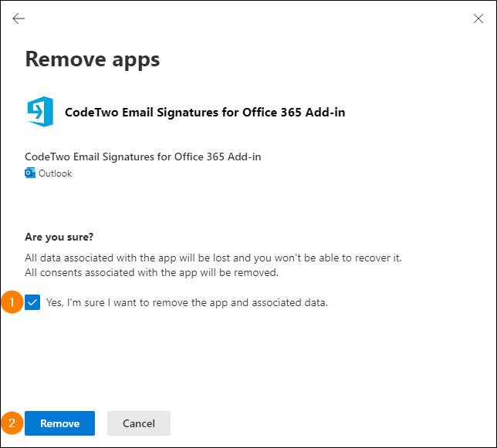497x448 pixels.
Task: Close the Remove apps panel with X
Action: 478,19
